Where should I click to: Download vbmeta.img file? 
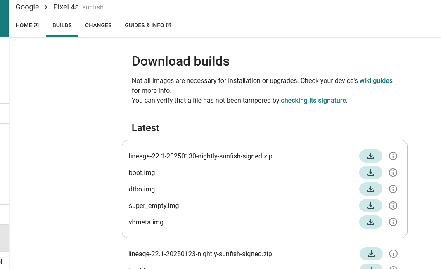click(370, 222)
